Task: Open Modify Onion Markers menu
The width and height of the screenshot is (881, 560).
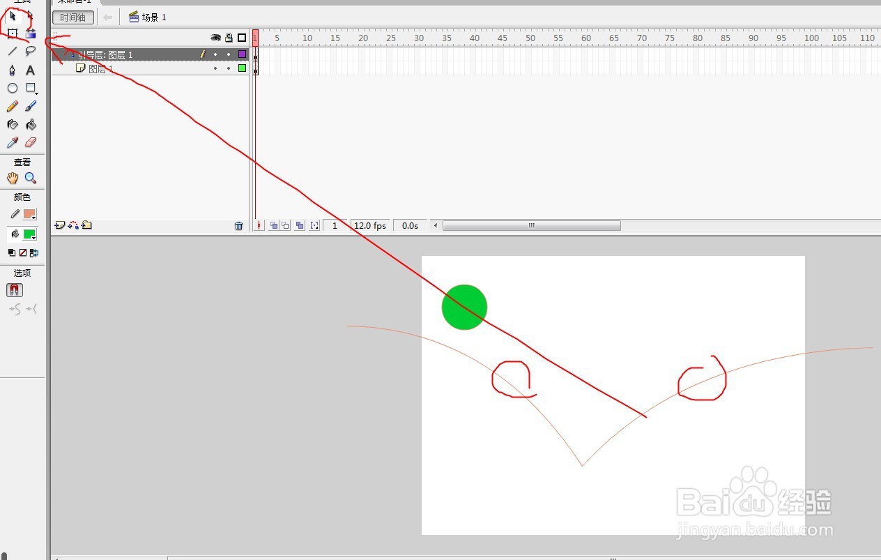Action: pyautogui.click(x=314, y=225)
